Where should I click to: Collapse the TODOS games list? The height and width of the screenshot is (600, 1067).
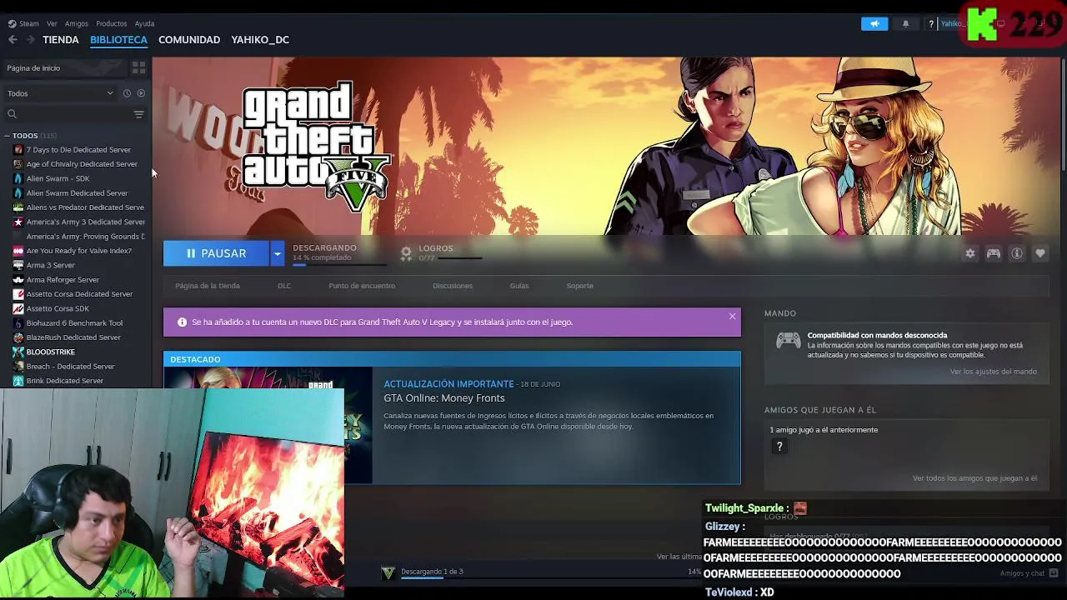tap(7, 136)
